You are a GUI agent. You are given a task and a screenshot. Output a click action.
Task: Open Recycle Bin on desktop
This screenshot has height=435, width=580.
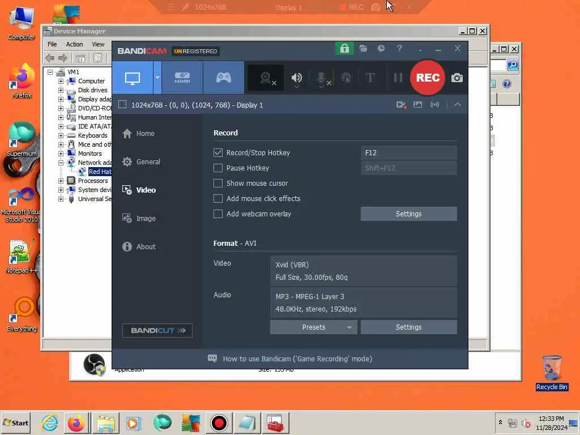point(552,373)
